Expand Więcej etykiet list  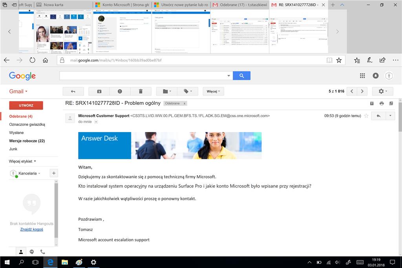[22, 161]
